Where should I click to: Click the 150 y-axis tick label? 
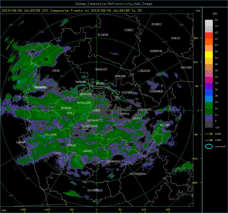point(196,38)
